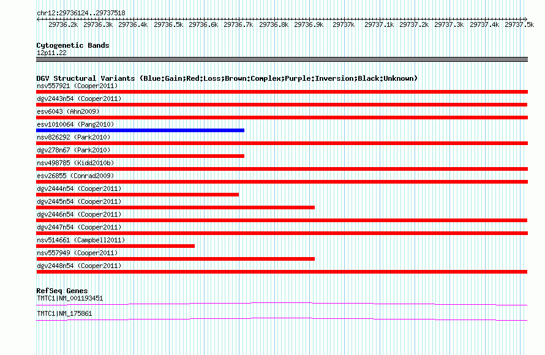The width and height of the screenshot is (545, 355).
Task: Click the dgv2448n54 (Cooper2011) label
Action: 79,266
